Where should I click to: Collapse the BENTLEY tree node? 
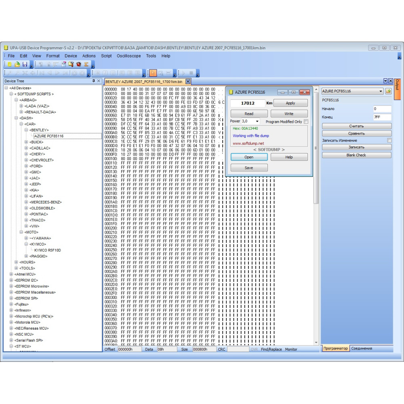(x=26, y=130)
